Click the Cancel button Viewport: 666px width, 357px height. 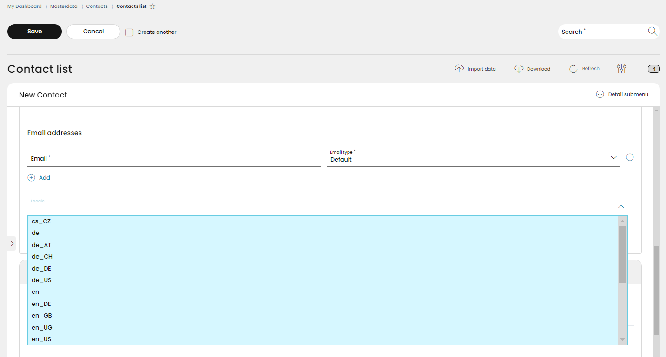93,32
